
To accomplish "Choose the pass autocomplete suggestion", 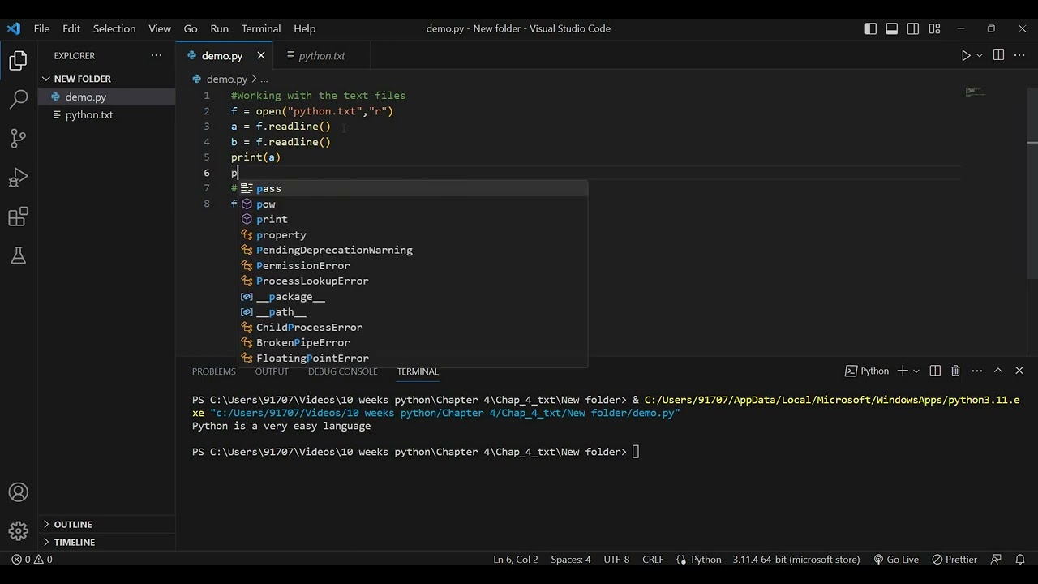I will (x=413, y=188).
